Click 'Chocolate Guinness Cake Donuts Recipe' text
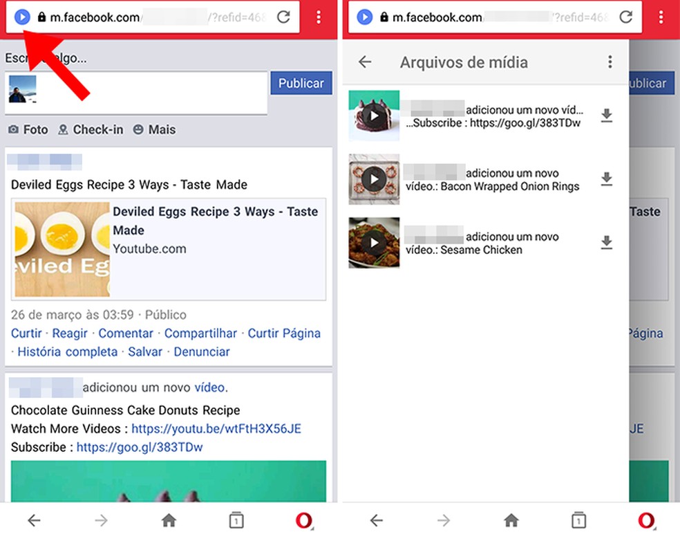 (x=125, y=410)
